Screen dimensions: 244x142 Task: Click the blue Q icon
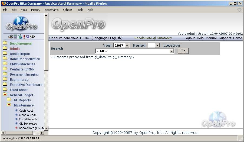point(28,37)
